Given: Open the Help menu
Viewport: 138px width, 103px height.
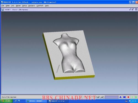Looking at the screenshot, I should 47,6.
